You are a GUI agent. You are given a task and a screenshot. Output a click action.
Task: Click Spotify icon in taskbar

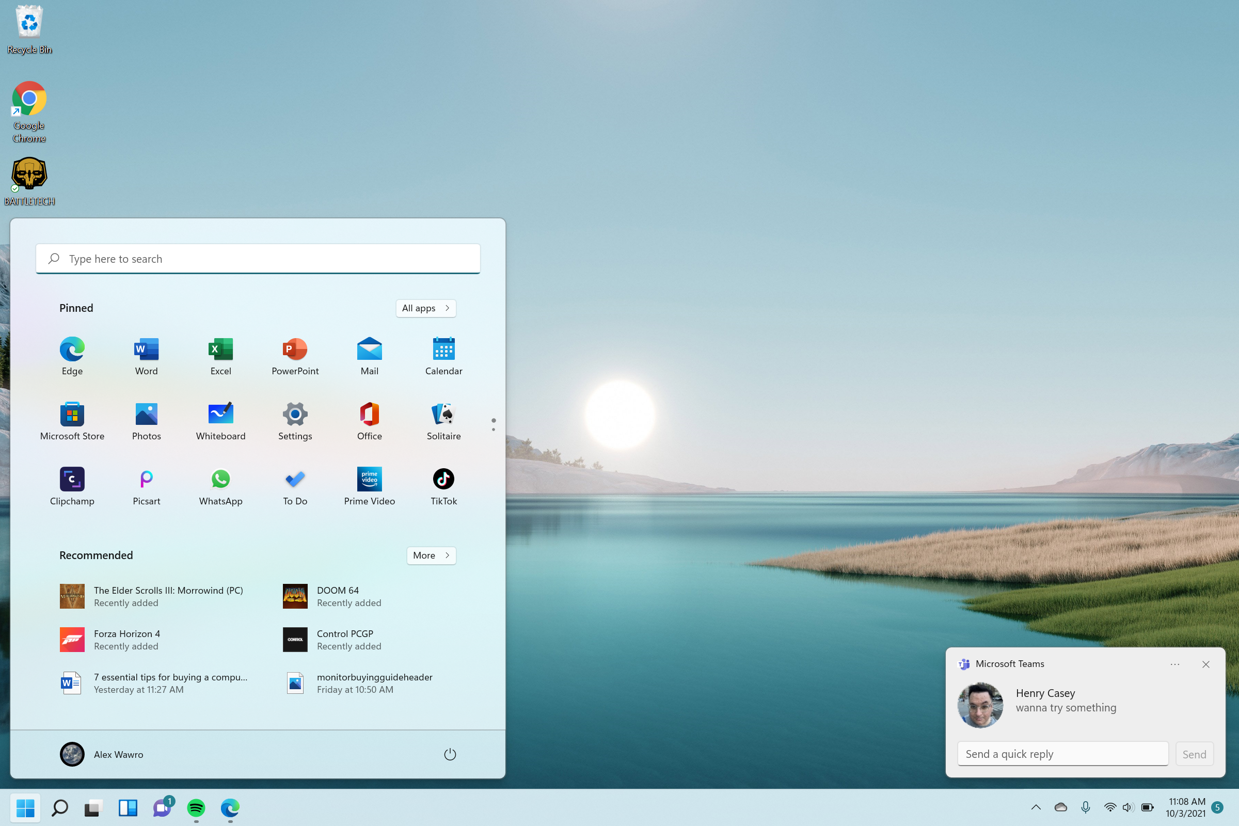pos(196,808)
